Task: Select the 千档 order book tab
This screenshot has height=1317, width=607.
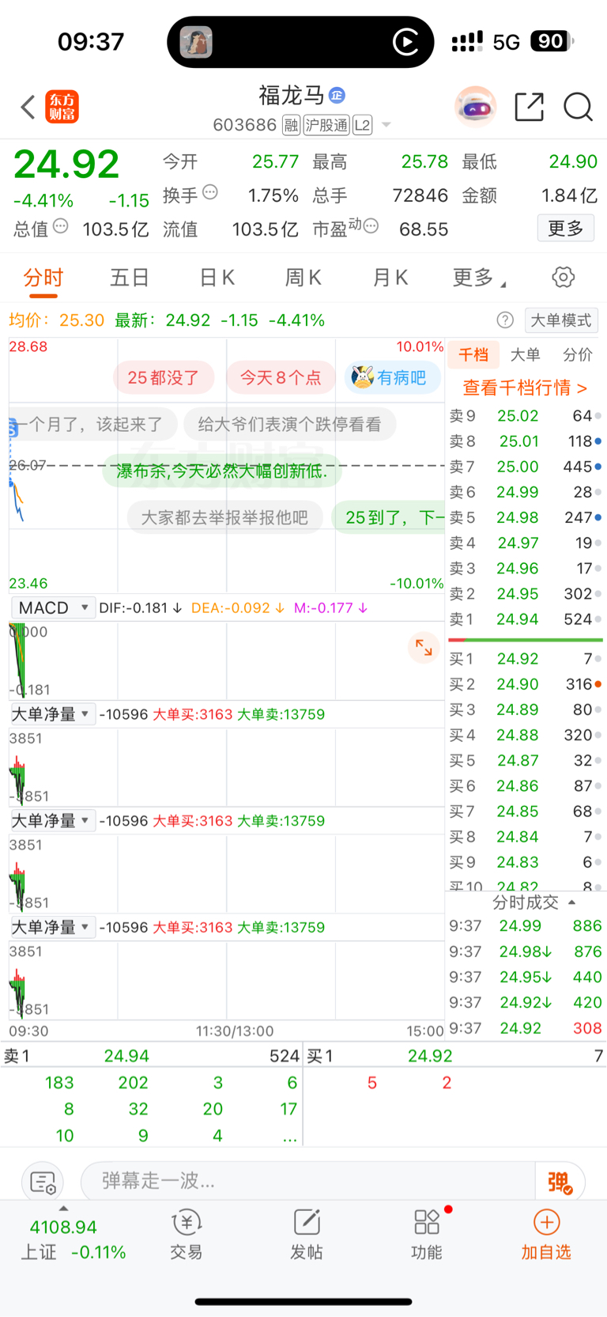Action: [473, 354]
